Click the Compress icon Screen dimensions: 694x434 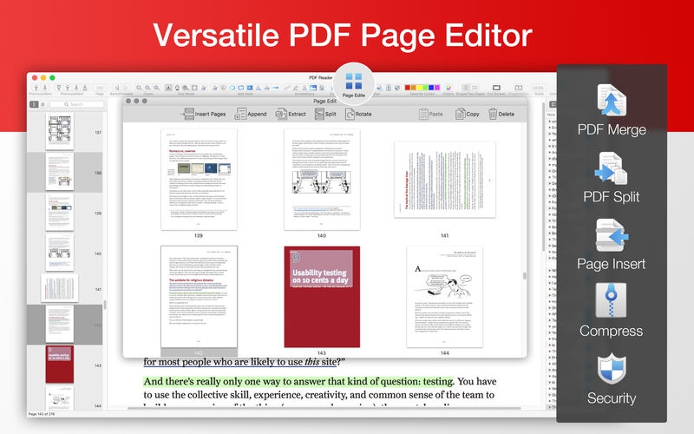click(612, 300)
